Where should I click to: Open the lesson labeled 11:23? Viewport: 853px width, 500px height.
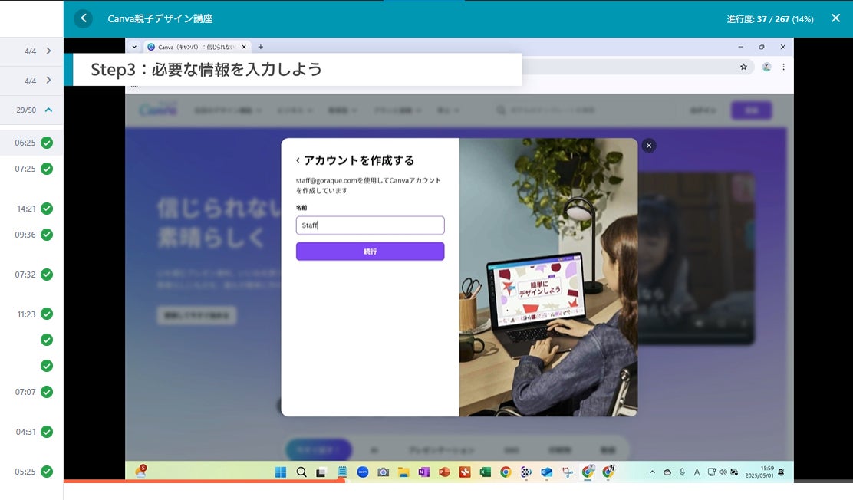[26, 314]
